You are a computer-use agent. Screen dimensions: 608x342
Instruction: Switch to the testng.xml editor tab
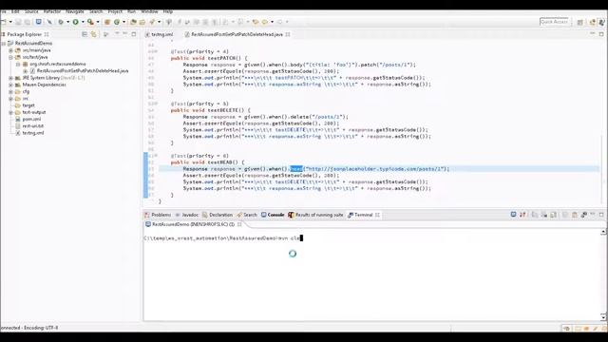(x=160, y=34)
